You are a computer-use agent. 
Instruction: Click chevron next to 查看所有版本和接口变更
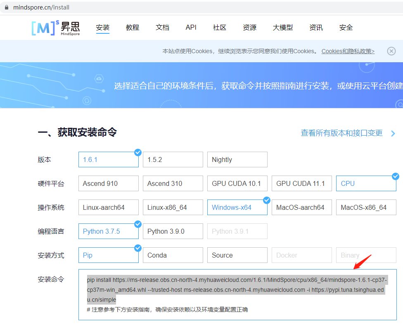click(393, 134)
